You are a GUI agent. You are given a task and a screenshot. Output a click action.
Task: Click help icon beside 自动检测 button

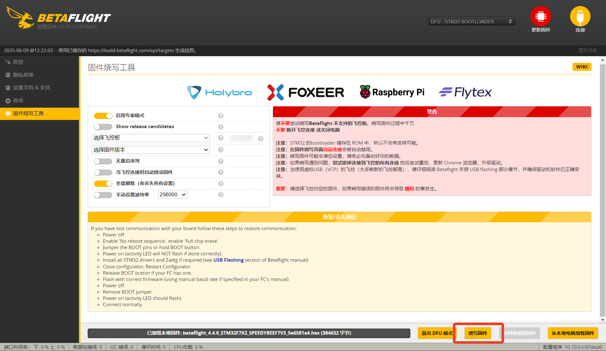pyautogui.click(x=260, y=139)
